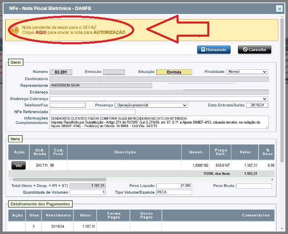The image size is (288, 234).
Task: Click the Telefone/Fax input field
Action: [x=68, y=105]
